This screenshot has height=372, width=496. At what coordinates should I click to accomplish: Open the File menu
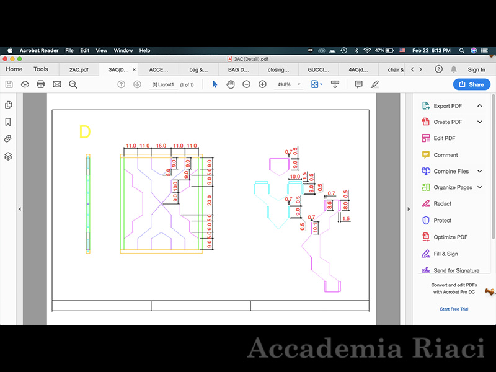(x=69, y=50)
